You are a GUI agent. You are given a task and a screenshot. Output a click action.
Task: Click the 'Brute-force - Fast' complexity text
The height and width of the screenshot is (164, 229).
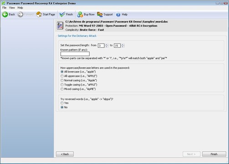tap(92, 30)
